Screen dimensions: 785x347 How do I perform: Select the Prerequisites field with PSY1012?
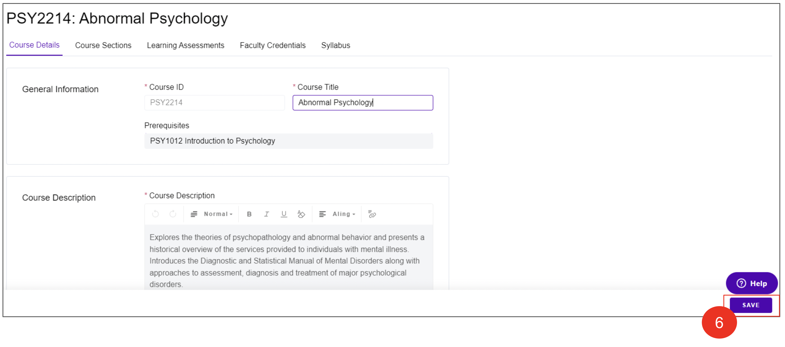tap(289, 141)
